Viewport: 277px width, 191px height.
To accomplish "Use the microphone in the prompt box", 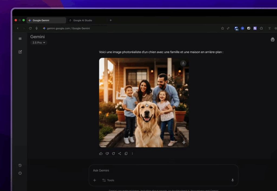I will [x=232, y=180].
